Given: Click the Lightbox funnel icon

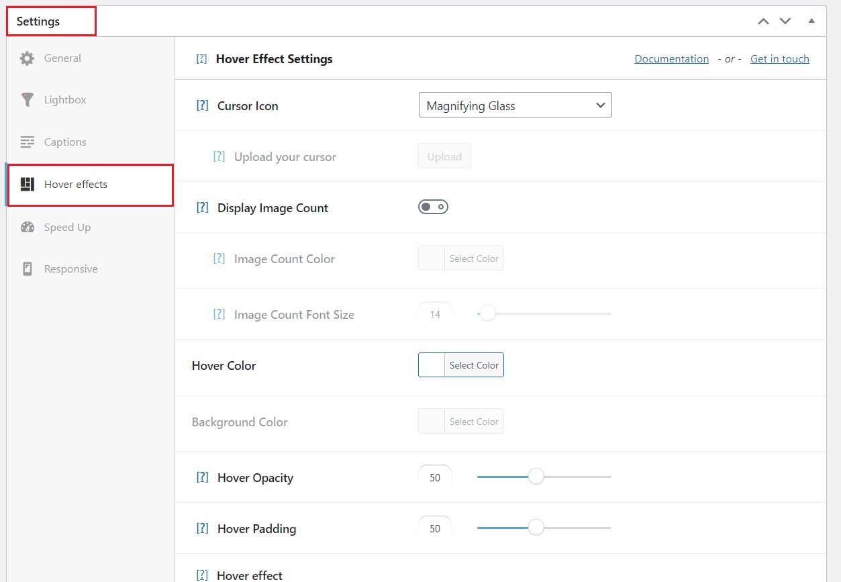Looking at the screenshot, I should (x=27, y=100).
